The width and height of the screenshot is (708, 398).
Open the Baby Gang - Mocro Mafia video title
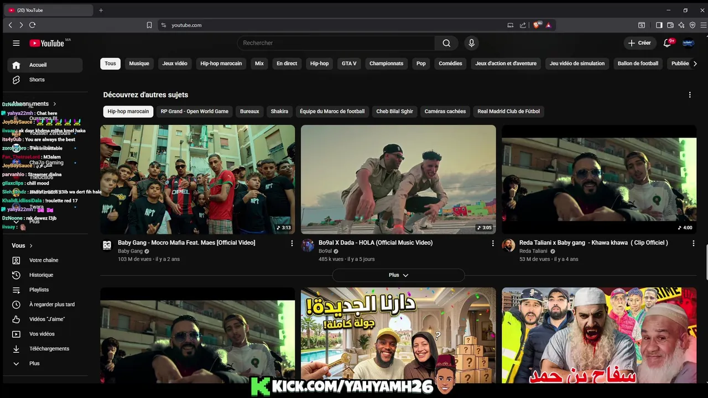click(186, 243)
